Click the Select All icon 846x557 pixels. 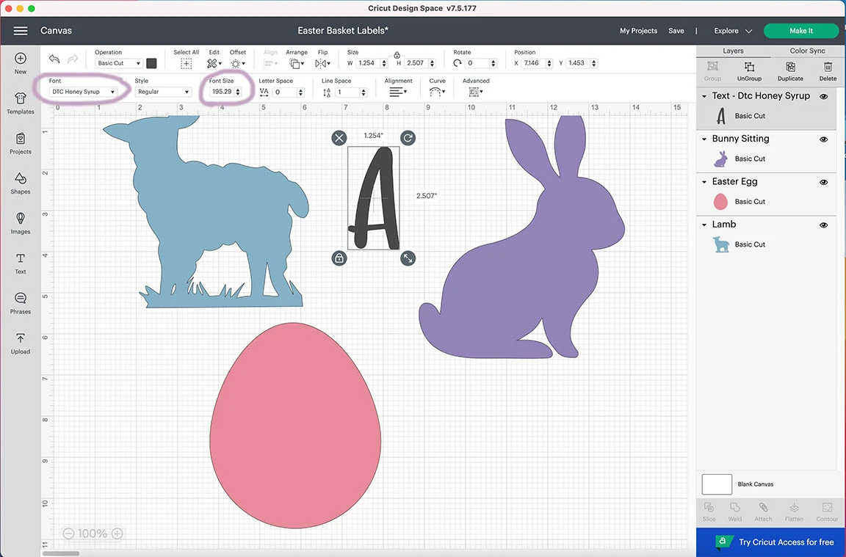pos(186,64)
